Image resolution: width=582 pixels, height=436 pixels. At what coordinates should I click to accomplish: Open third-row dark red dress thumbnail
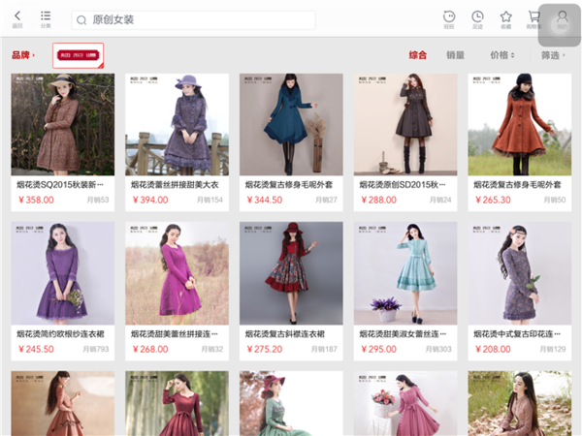click(x=178, y=403)
